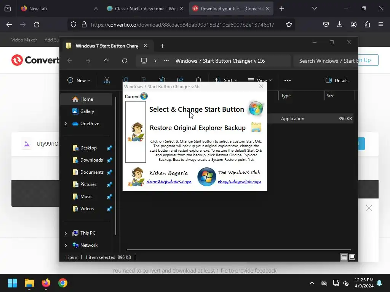Open the door2windows.com link
390x292 pixels.
point(169,182)
